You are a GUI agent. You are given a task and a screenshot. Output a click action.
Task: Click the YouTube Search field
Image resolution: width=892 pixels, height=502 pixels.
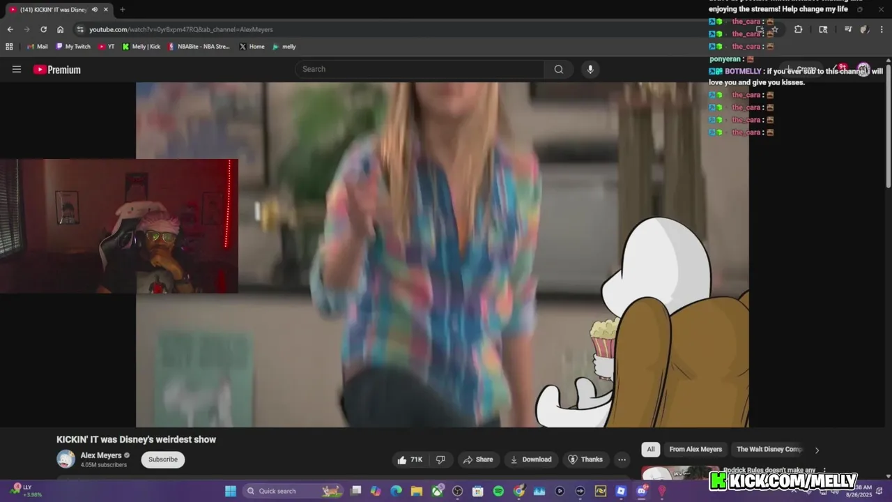pos(420,69)
